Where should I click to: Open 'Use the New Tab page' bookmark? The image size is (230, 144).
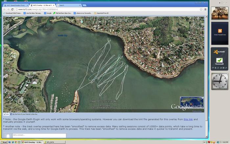pyautogui.click(x=34, y=13)
